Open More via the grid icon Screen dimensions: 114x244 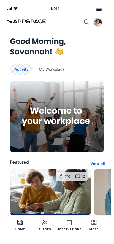94,222
